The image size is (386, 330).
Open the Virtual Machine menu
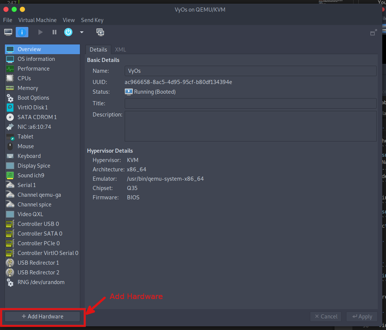point(37,20)
